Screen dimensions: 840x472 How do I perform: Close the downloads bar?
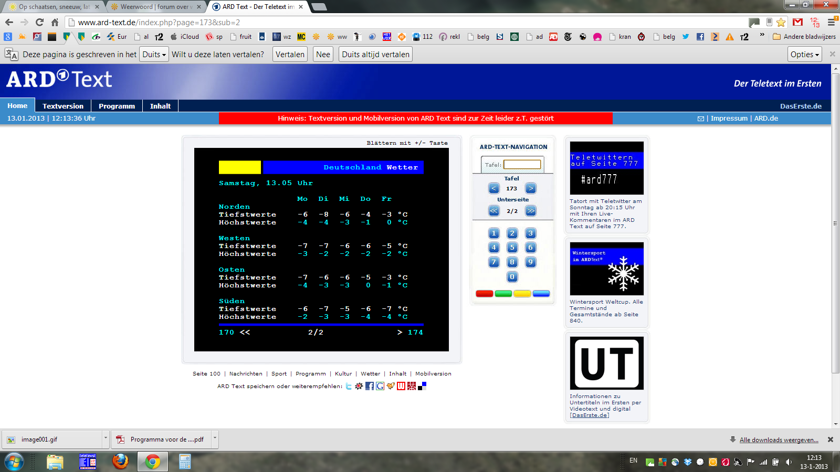(831, 439)
